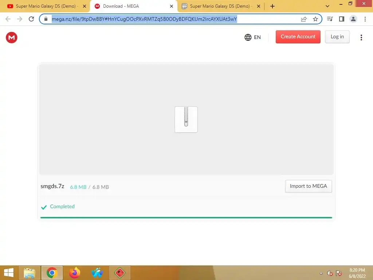Click the MEGA logo icon
This screenshot has width=373, height=280.
pos(11,38)
